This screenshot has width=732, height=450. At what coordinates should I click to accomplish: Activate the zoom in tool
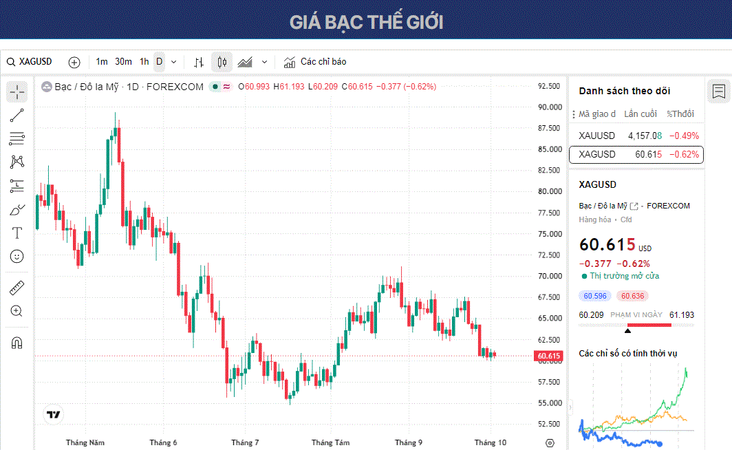(x=17, y=311)
